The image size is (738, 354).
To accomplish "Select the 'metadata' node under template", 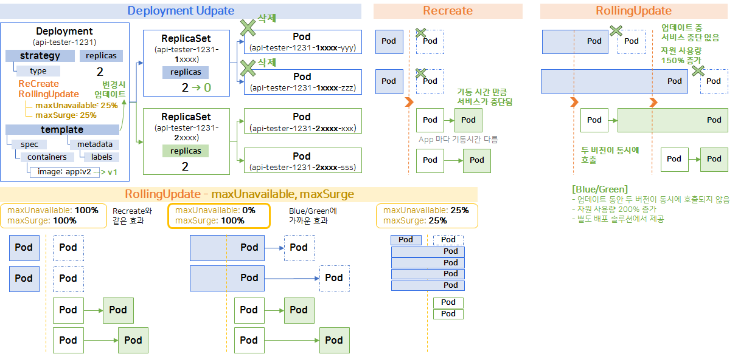I will [x=94, y=145].
